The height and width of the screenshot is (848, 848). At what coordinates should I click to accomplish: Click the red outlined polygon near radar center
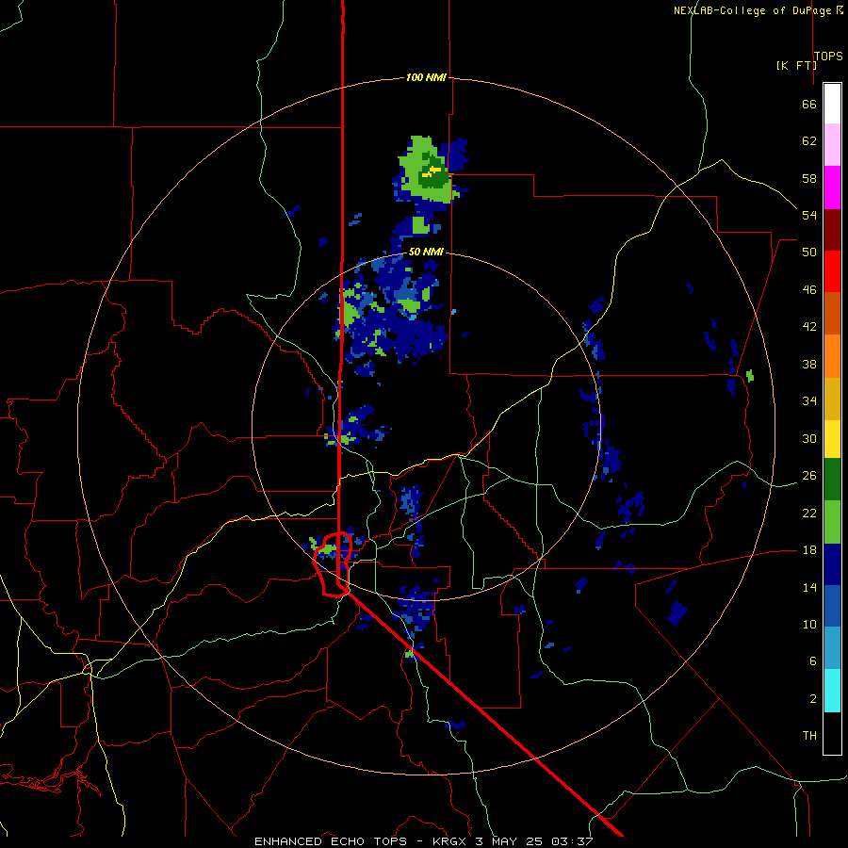point(332,564)
